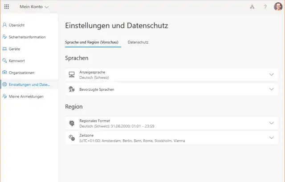285x182 pixels.
Task: Select the Sprache und Region (Vorschau) tab
Action: 93,42
